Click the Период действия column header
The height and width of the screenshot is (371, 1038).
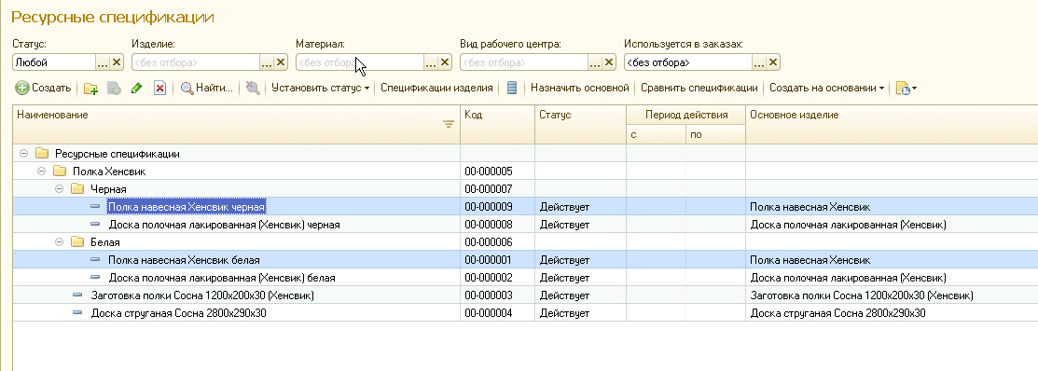point(685,115)
